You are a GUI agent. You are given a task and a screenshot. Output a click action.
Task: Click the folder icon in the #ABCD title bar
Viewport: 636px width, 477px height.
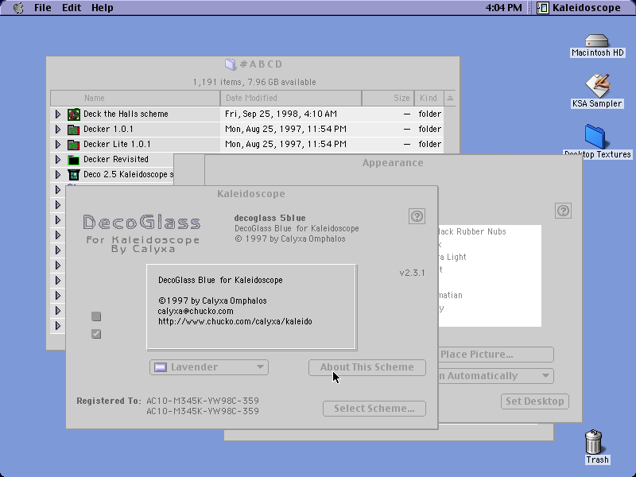(x=231, y=64)
